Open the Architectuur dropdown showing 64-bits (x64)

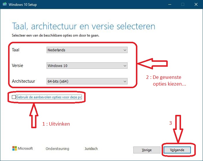pos(87,81)
